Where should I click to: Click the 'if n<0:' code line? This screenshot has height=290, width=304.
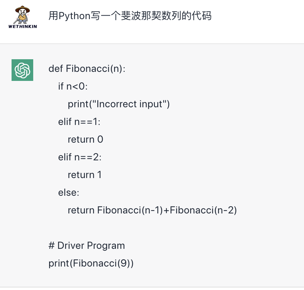click(x=73, y=86)
